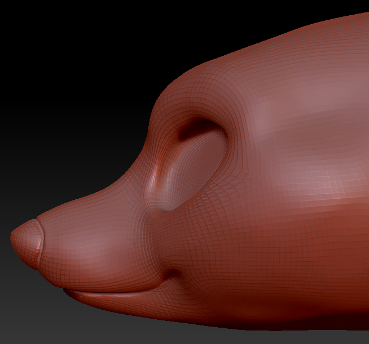Image resolution: width=369 pixels, height=344 pixels.
Task: Click the mouth corner dimple on the model
Action: (x=173, y=274)
